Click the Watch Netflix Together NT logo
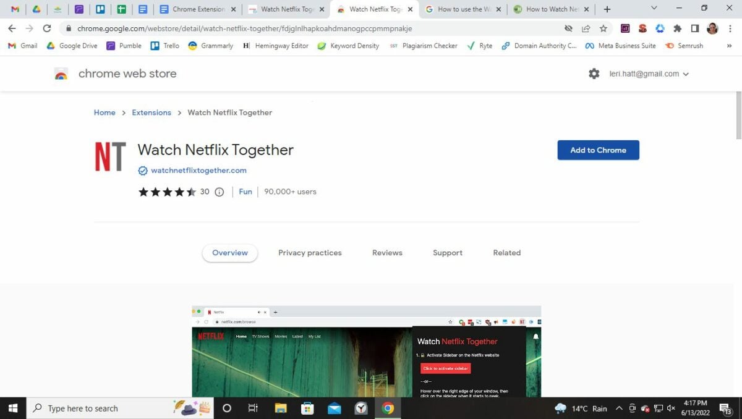 coord(110,156)
